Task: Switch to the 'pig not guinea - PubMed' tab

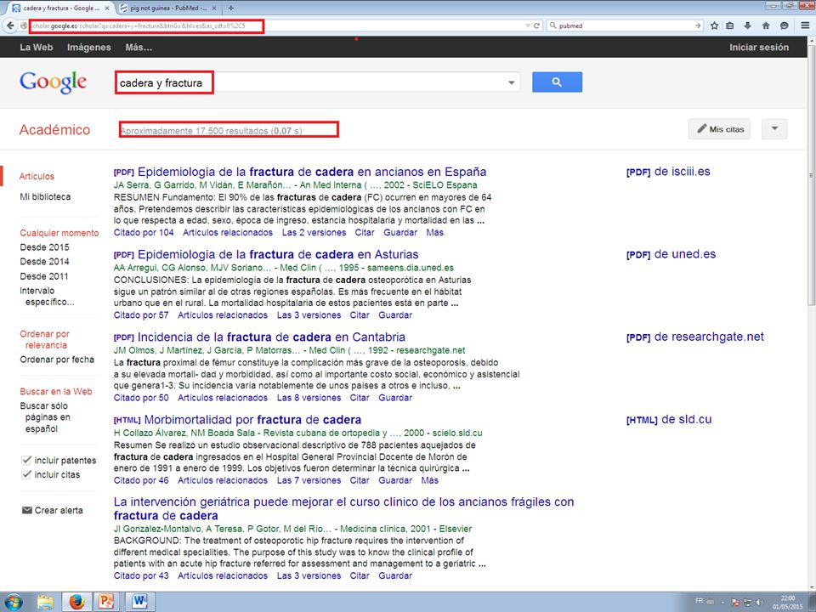Action: (x=168, y=8)
